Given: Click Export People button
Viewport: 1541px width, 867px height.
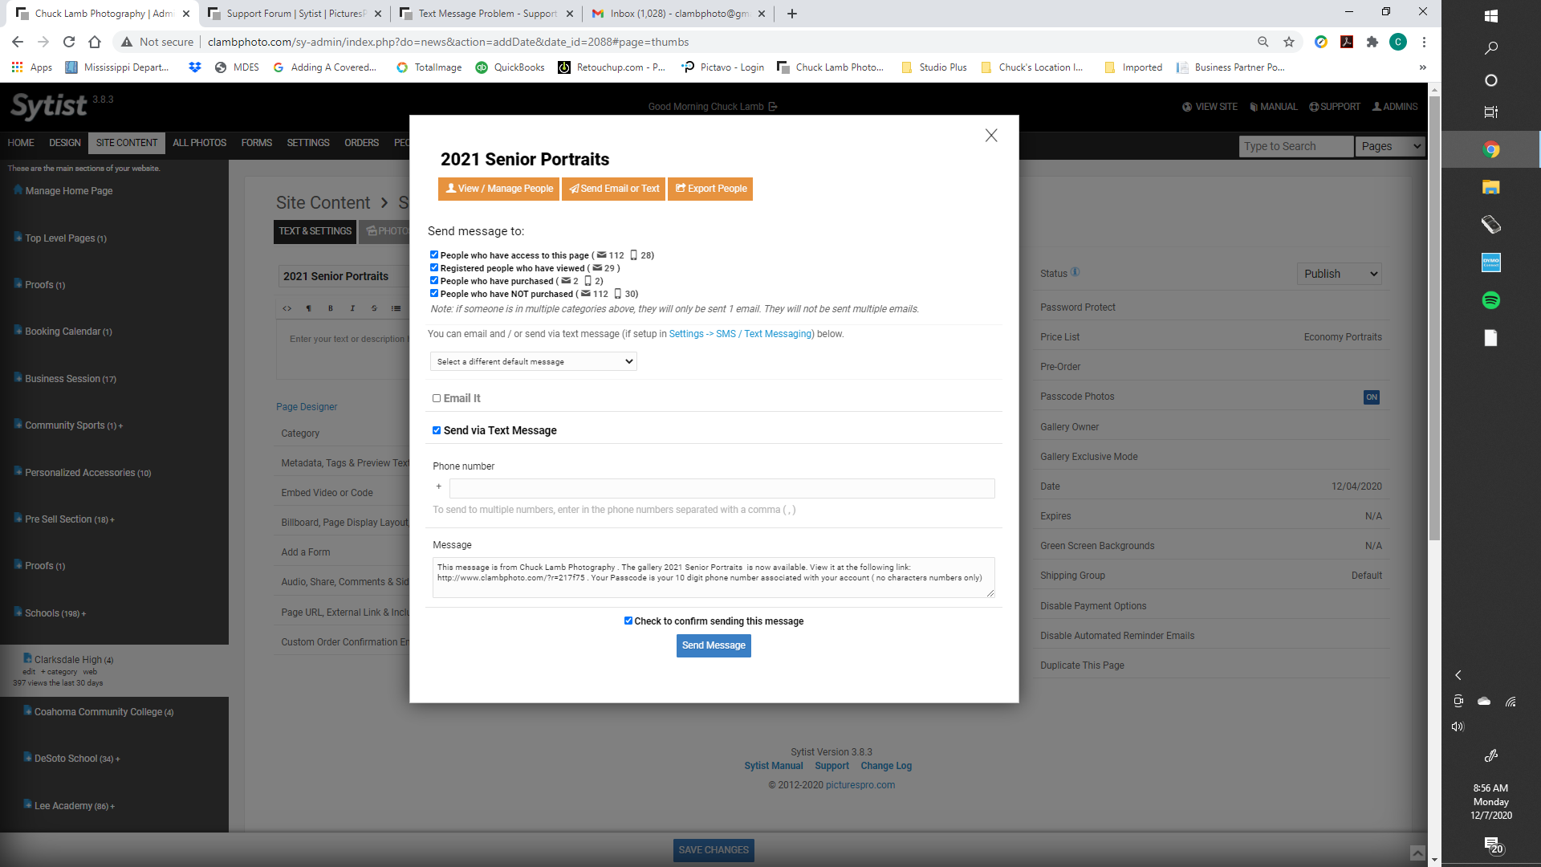Looking at the screenshot, I should click(710, 189).
